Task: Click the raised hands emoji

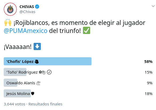Action: point(8,22)
